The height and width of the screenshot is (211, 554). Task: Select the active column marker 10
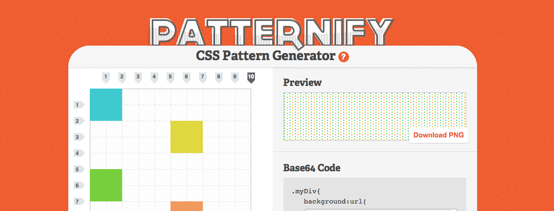251,78
